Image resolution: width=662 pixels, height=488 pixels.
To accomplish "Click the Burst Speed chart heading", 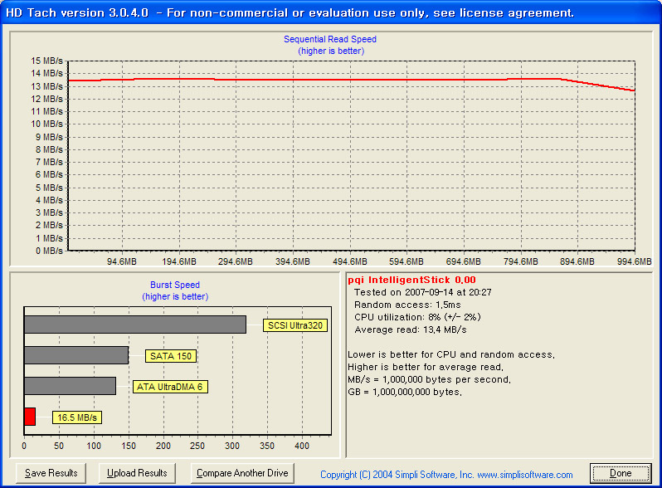I will click(175, 285).
